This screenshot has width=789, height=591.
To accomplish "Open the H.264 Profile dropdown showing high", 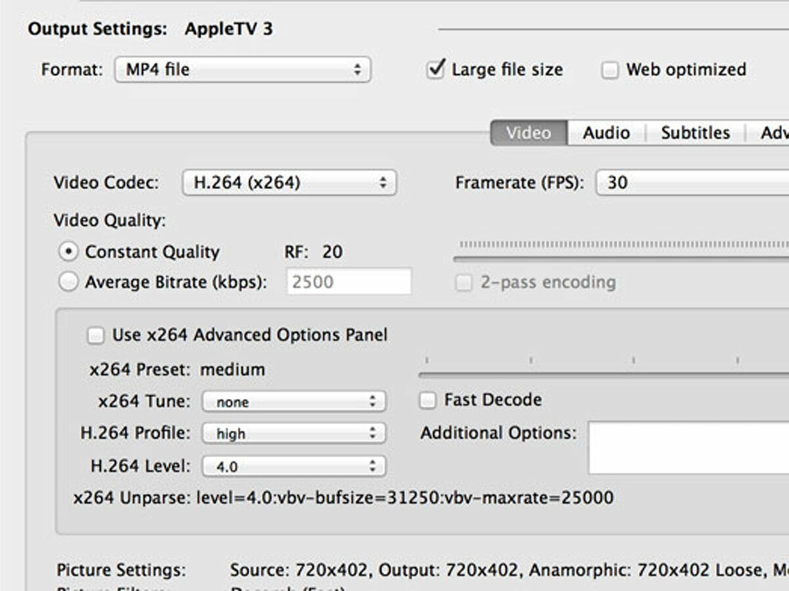I will [x=294, y=433].
